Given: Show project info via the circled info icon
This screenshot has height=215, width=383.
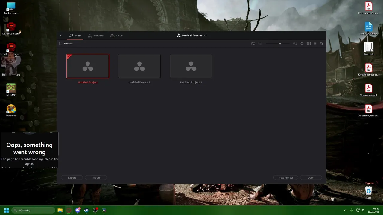Looking at the screenshot, I should click(302, 44).
